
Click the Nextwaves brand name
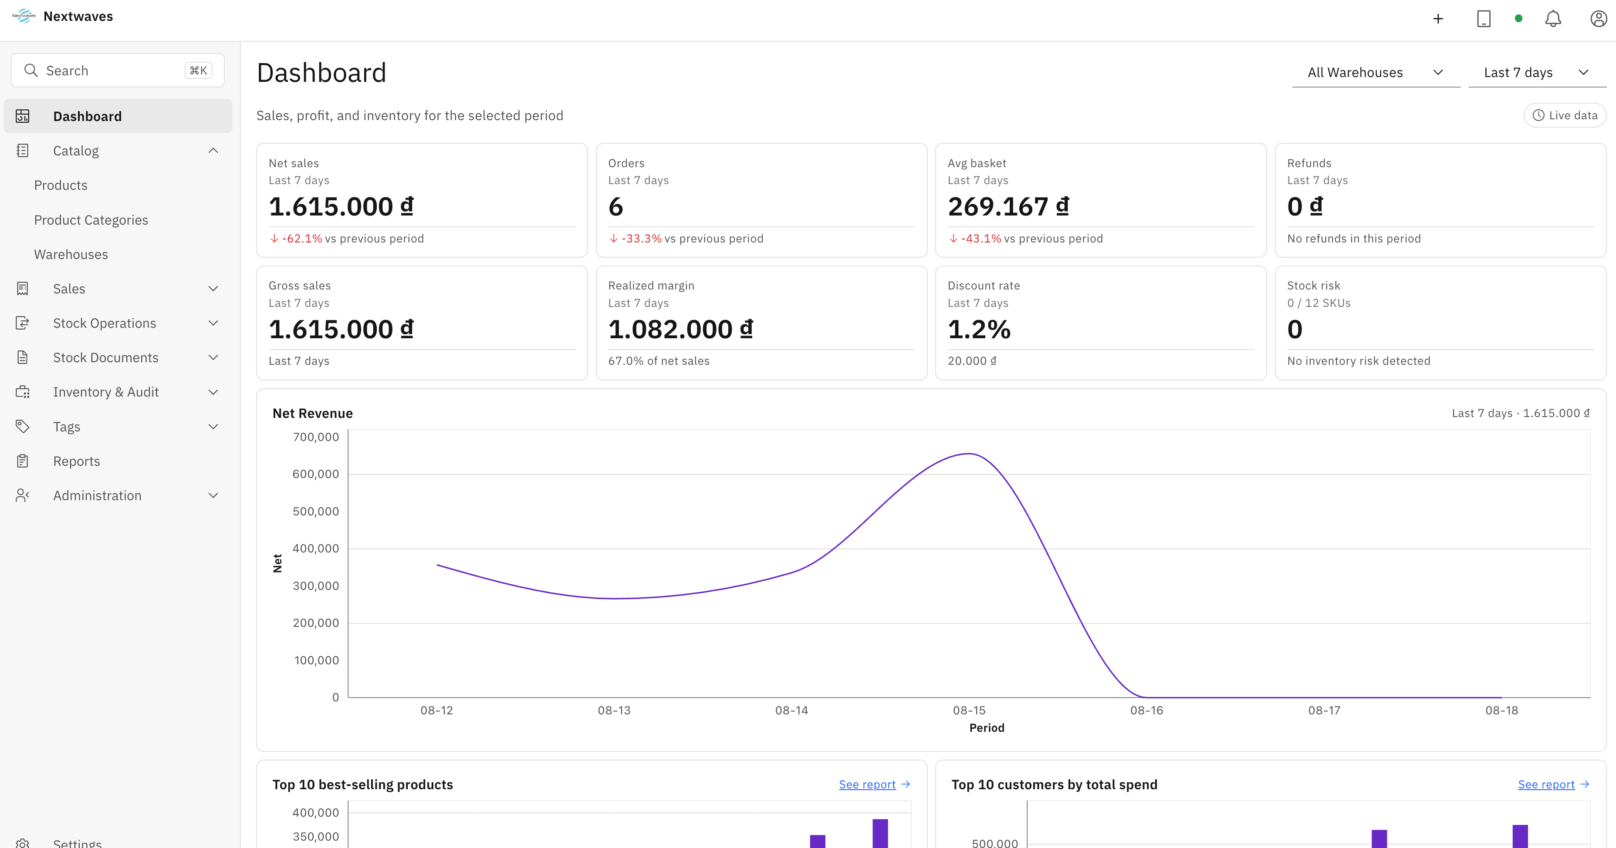pos(78,16)
